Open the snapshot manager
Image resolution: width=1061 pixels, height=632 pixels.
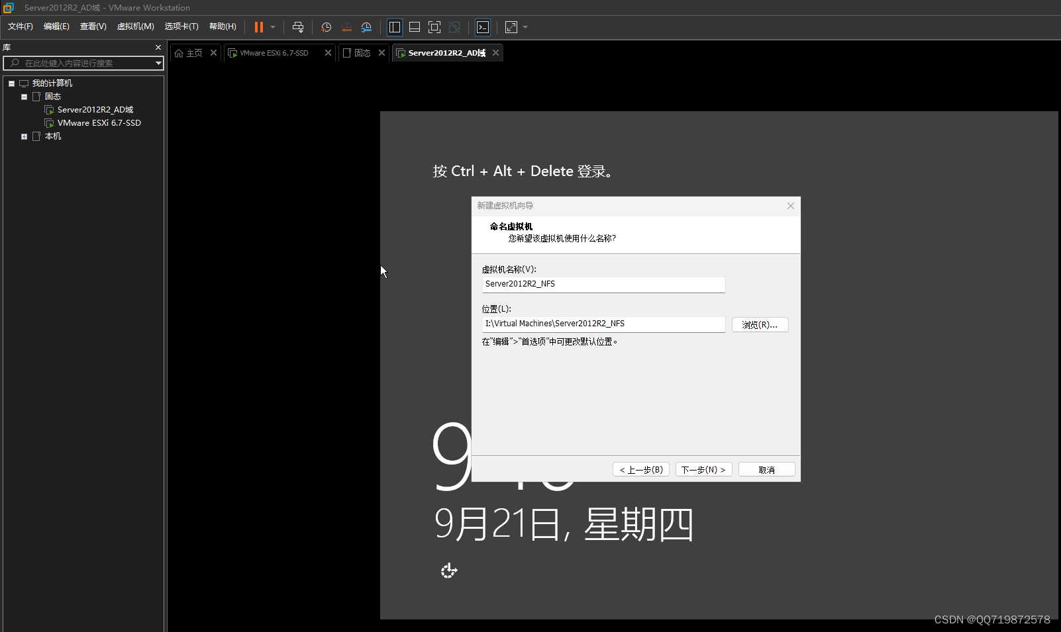(366, 27)
